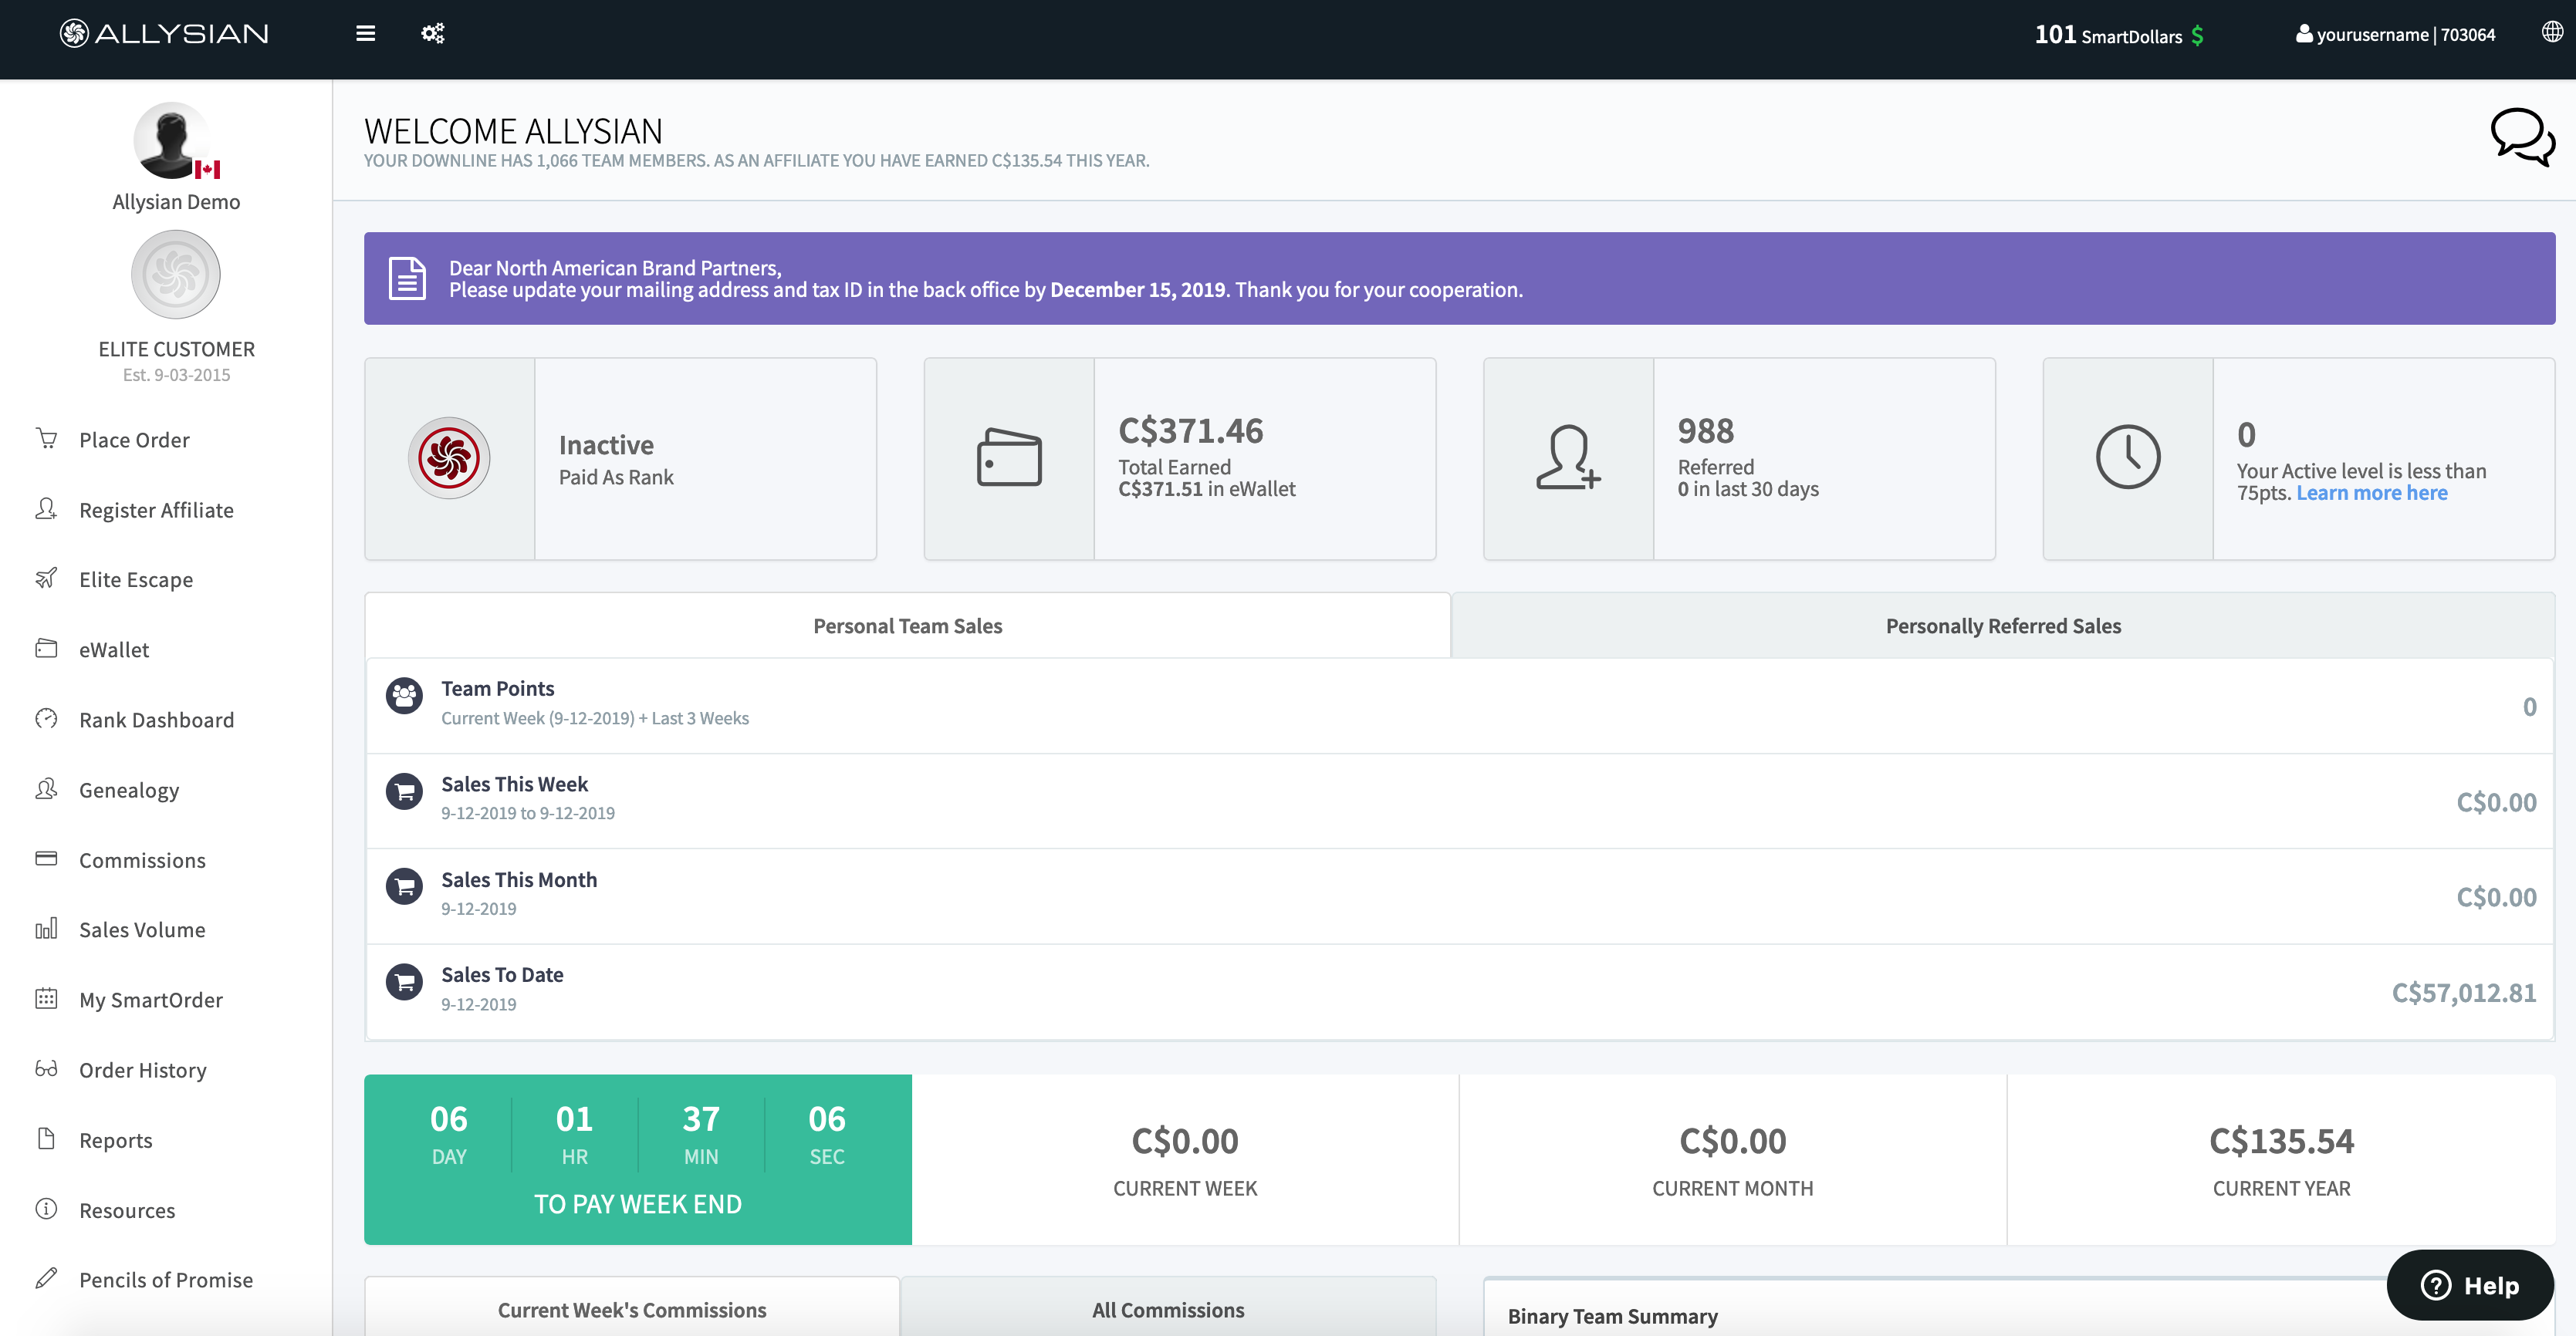Image resolution: width=2576 pixels, height=1336 pixels.
Task: Click the document icon in purple banner
Action: 407,278
